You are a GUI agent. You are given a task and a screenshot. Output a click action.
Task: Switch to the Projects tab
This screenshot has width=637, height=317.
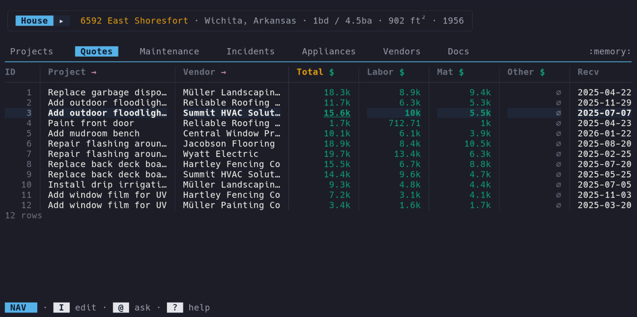tap(31, 52)
